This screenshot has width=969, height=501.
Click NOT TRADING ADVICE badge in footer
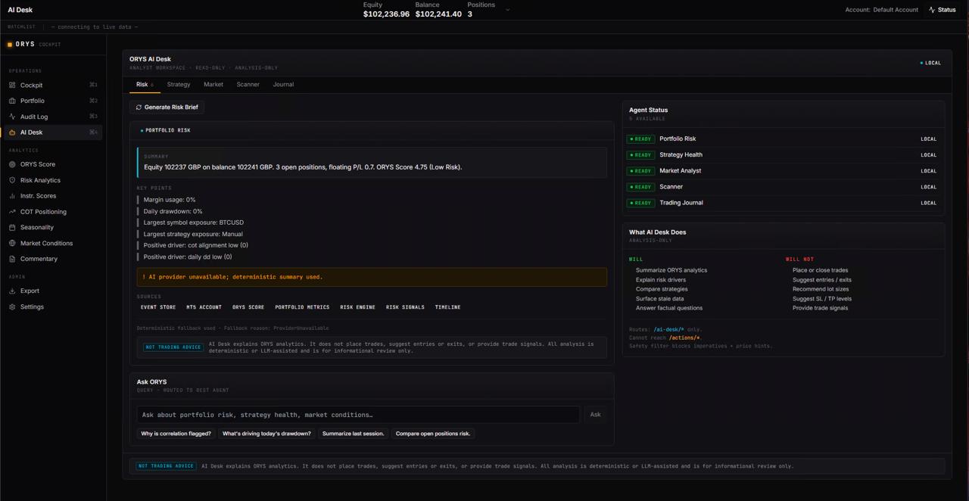click(x=167, y=466)
